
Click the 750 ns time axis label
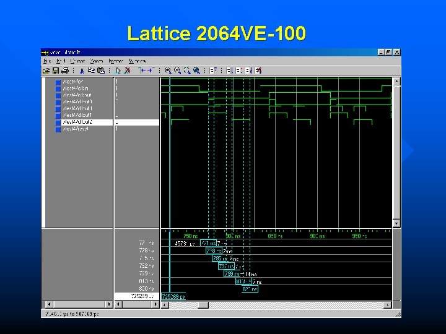pos(191,236)
